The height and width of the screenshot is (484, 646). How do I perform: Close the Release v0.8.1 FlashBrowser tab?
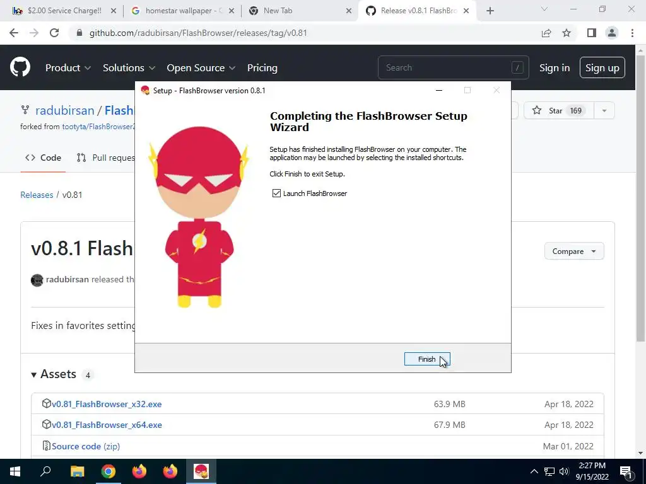(466, 11)
